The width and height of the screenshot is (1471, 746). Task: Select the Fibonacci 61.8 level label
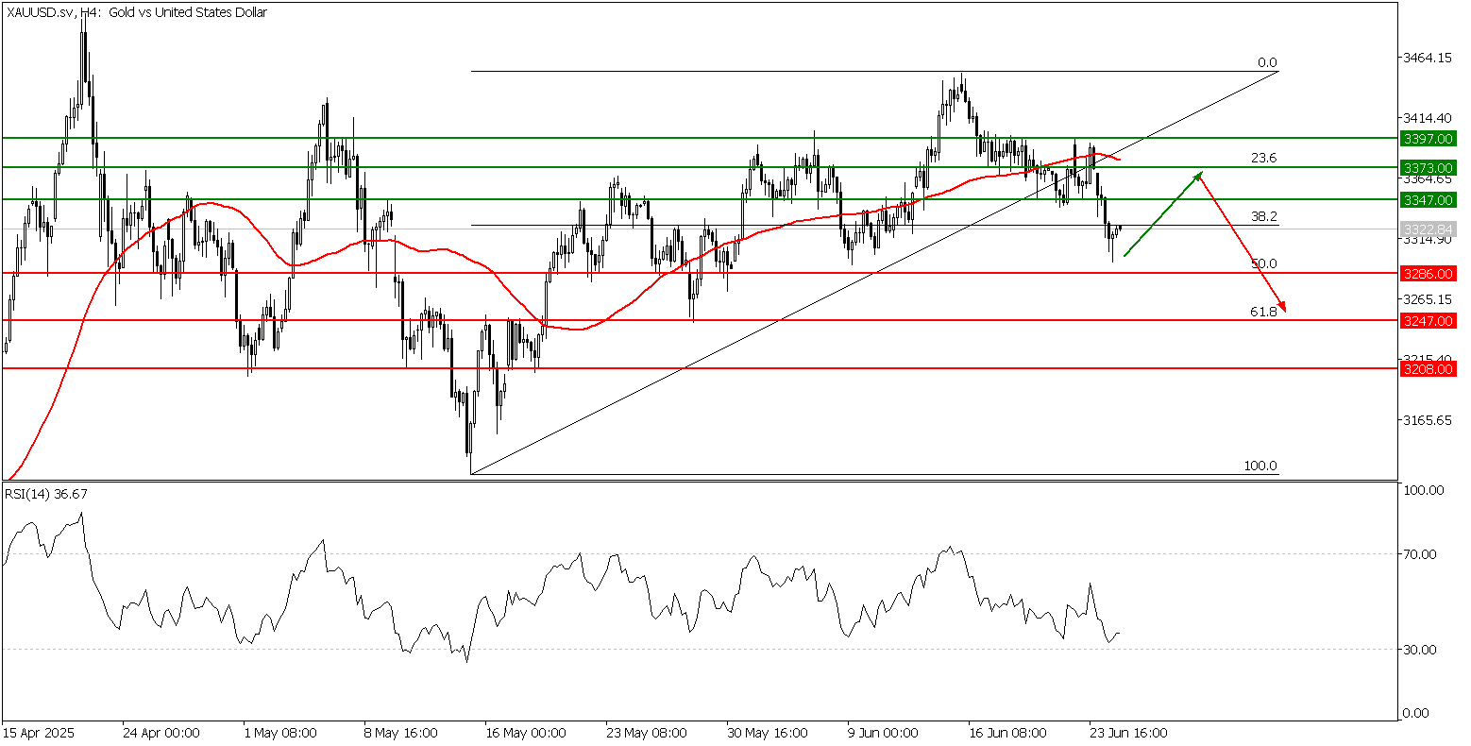[1263, 311]
